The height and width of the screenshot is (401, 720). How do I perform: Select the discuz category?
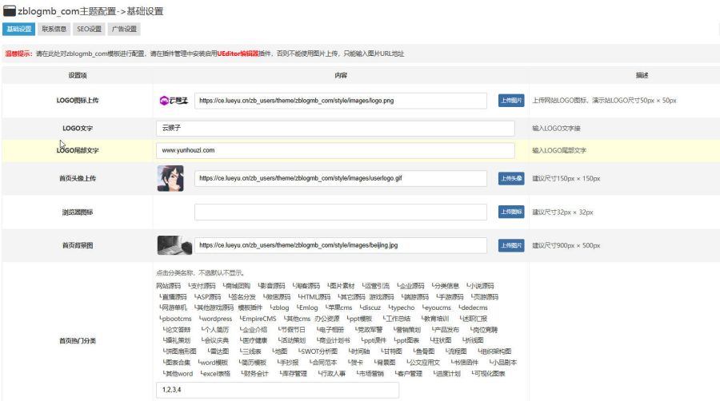pos(371,308)
